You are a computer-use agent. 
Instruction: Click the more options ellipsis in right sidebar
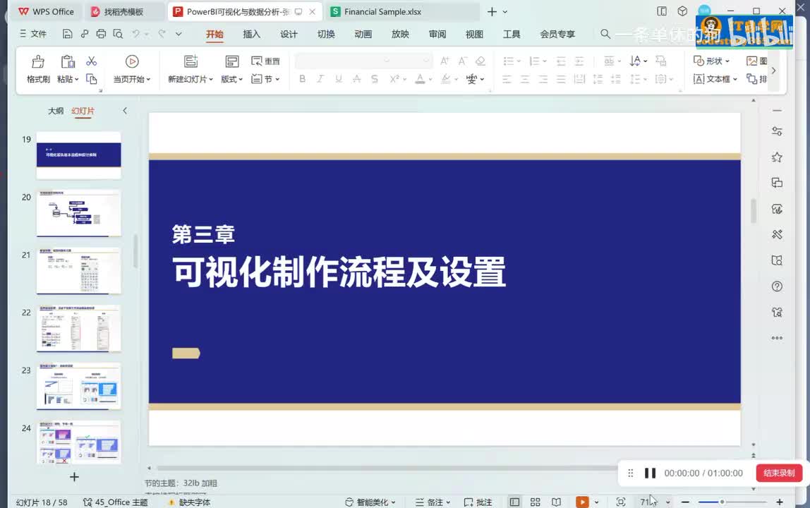(x=777, y=338)
